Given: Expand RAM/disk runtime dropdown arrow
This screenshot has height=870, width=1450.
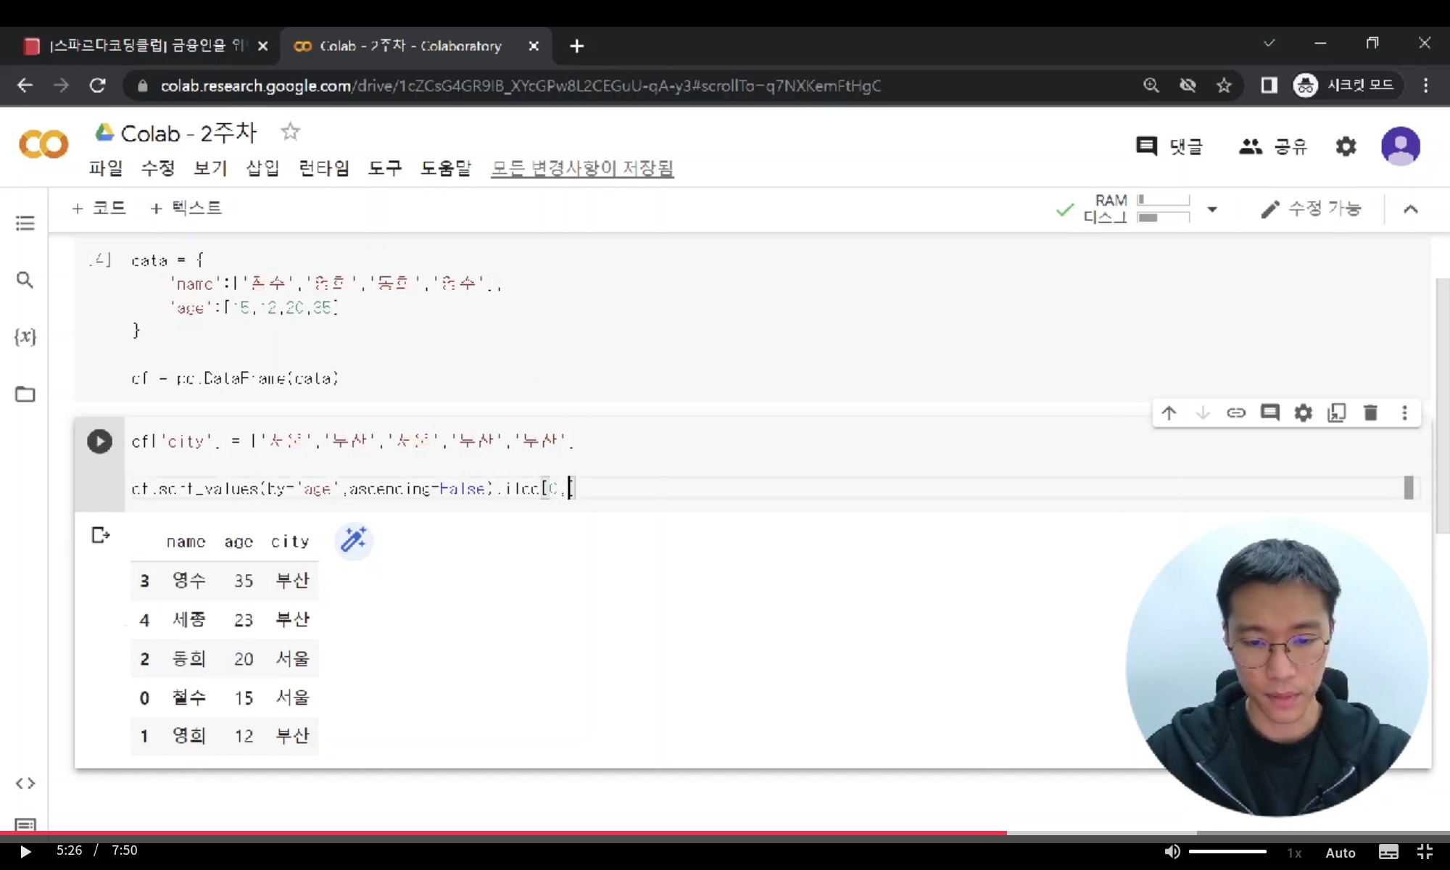Looking at the screenshot, I should [1211, 210].
